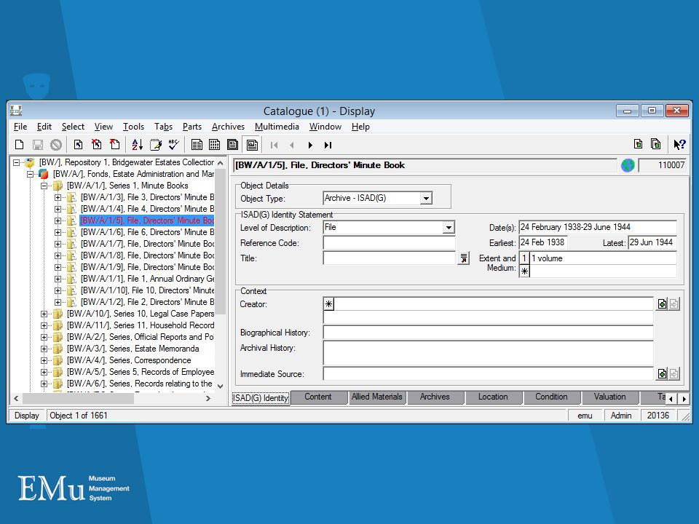Screen dimensions: 699x524
Task: Click the Biographical History field
Action: (x=488, y=333)
